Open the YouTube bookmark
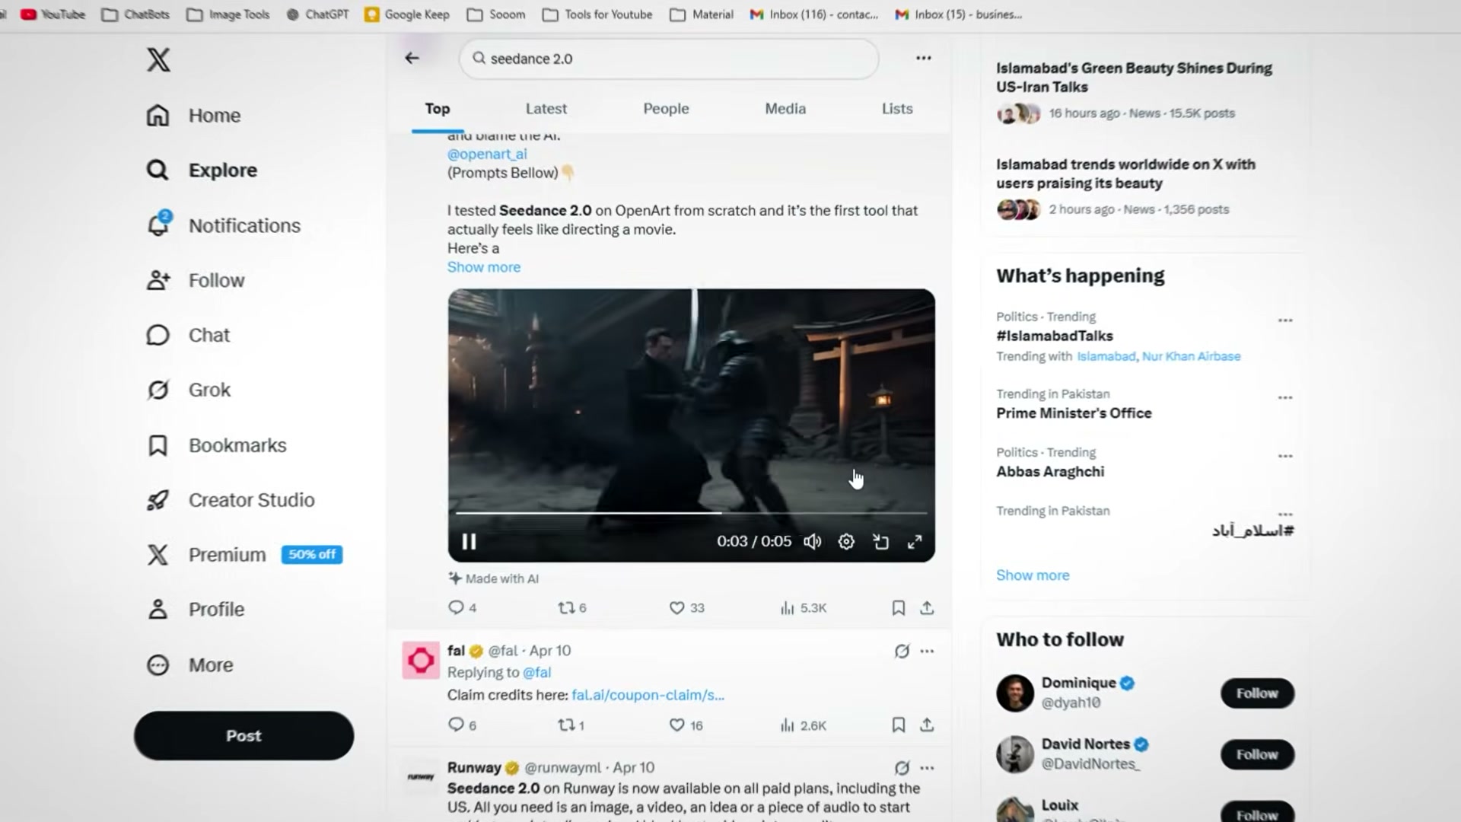 click(x=53, y=14)
